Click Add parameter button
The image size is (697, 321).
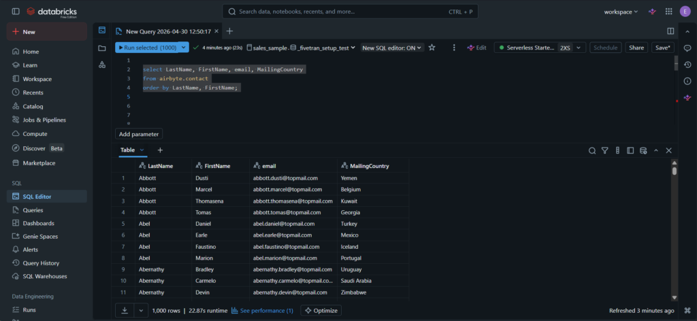139,134
